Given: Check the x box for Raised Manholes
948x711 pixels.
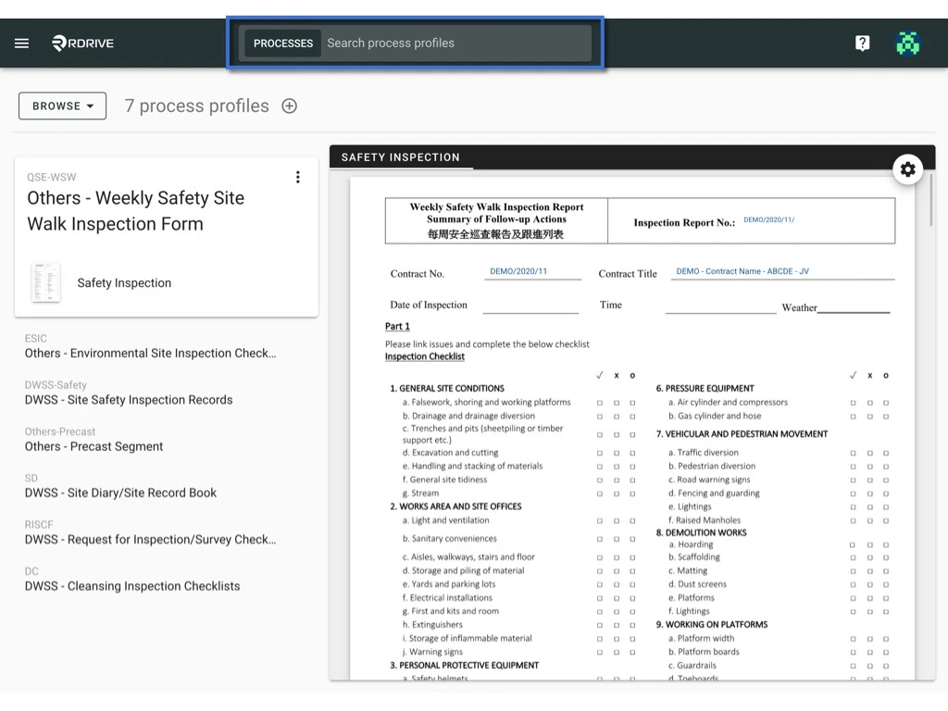Looking at the screenshot, I should point(869,519).
